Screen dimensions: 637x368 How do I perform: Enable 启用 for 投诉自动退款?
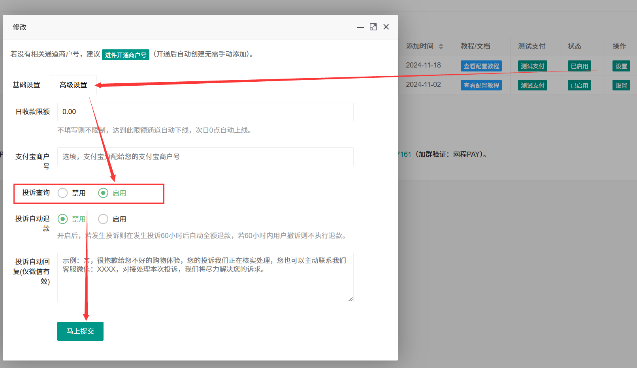103,219
